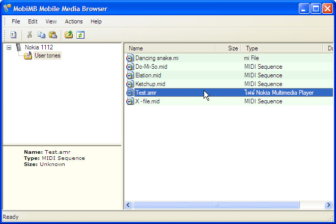336x224 pixels.
Task: Select the User tones folder label
Action: [47, 55]
